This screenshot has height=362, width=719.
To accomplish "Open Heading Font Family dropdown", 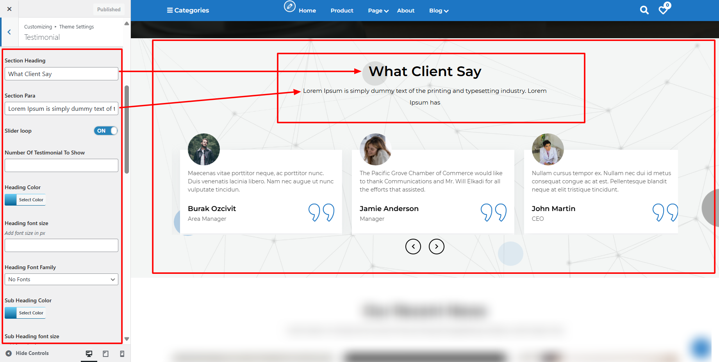I will 61,279.
